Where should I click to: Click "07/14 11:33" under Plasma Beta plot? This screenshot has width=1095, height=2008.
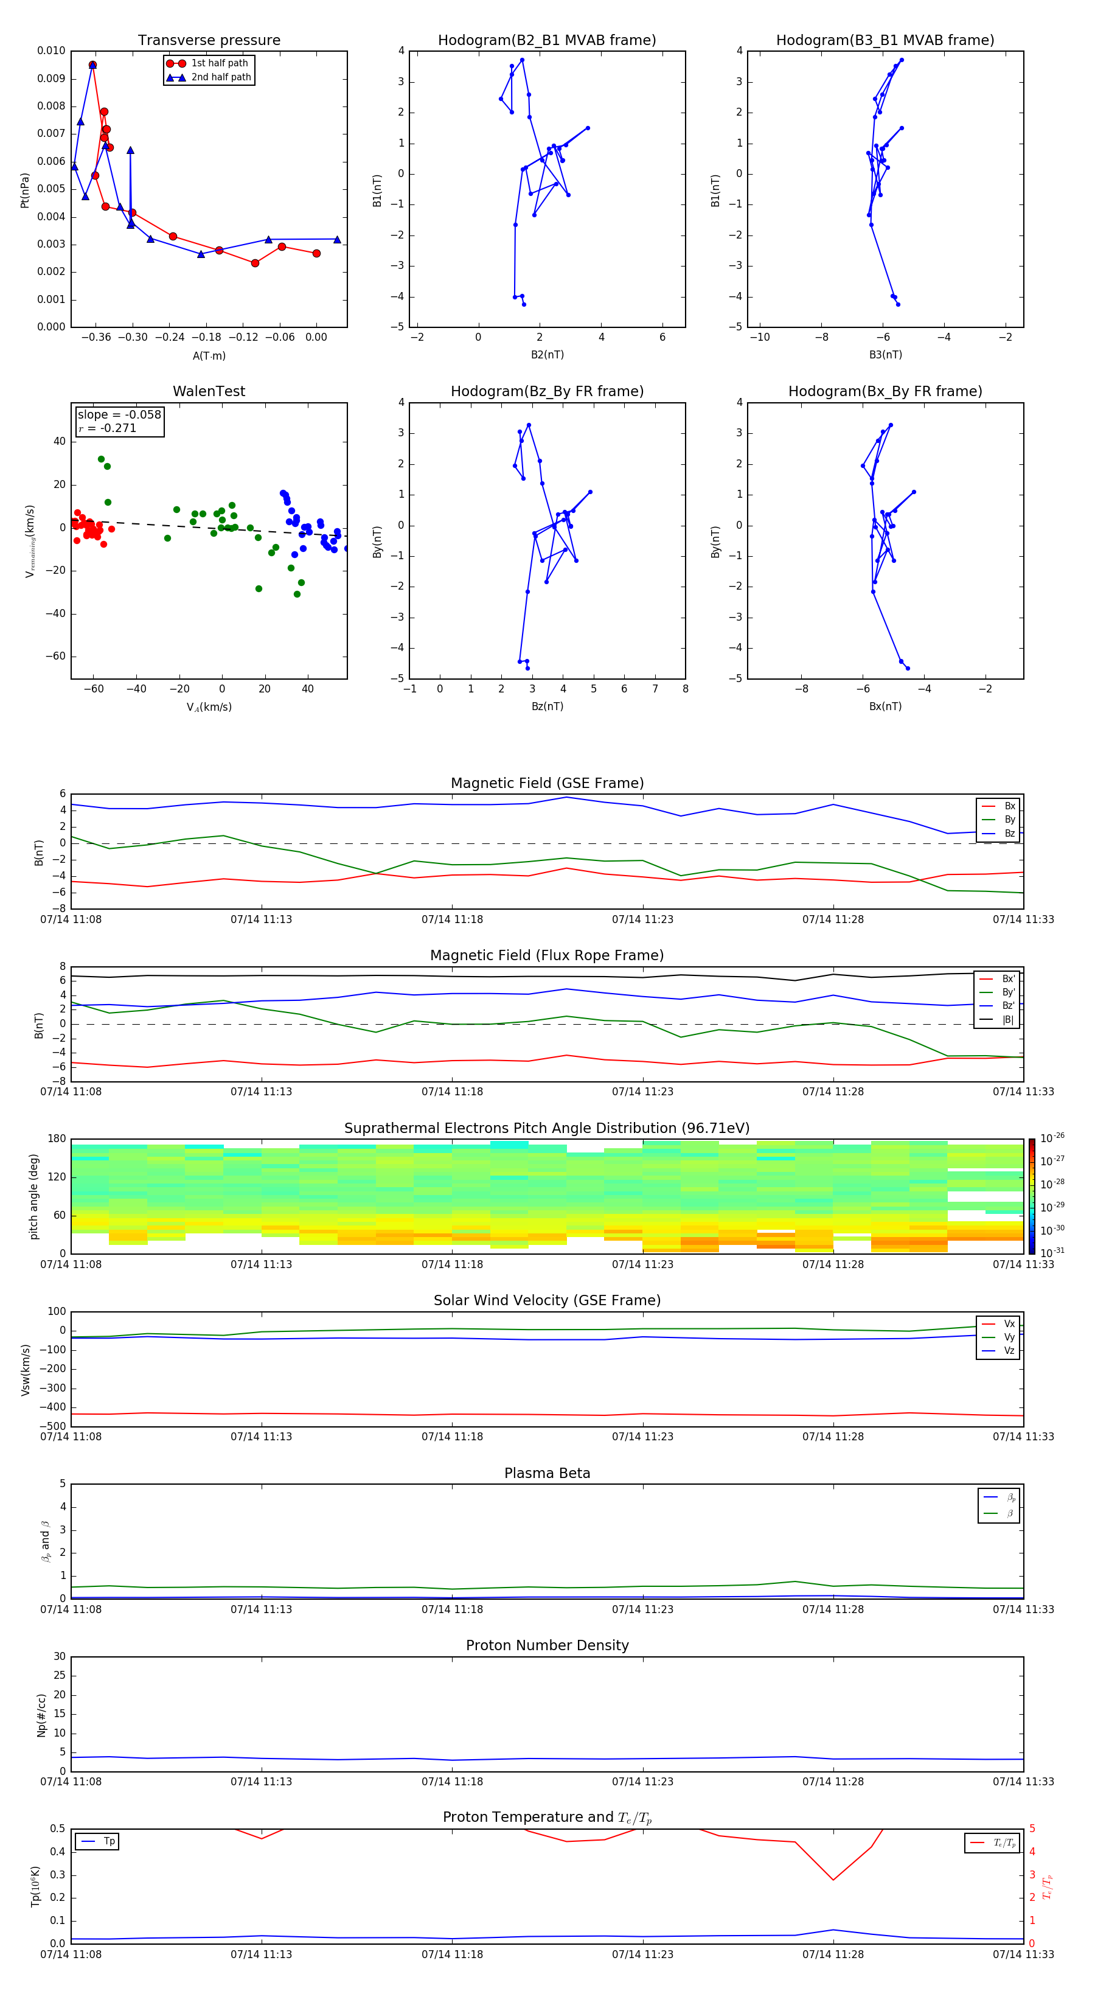point(1023,1609)
